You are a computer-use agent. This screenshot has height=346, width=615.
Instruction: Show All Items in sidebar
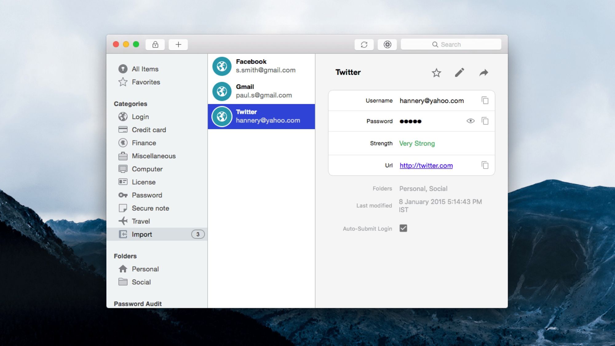pyautogui.click(x=145, y=69)
